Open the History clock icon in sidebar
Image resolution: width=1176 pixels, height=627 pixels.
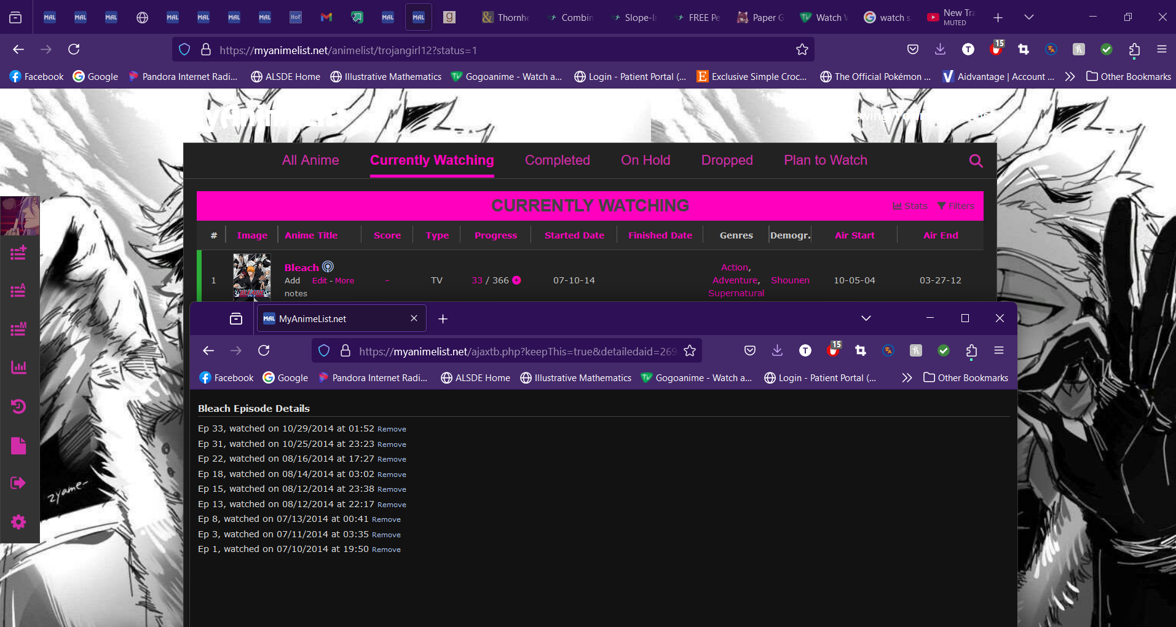coord(18,406)
